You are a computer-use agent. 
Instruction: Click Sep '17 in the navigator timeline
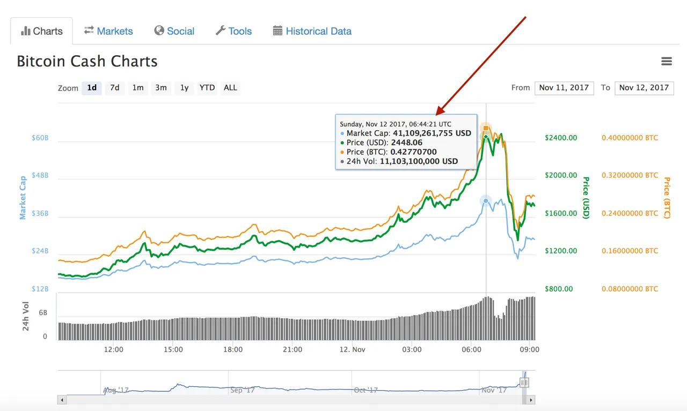[243, 390]
